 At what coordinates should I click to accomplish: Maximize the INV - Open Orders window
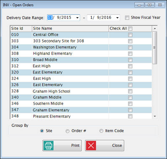click(149, 5)
